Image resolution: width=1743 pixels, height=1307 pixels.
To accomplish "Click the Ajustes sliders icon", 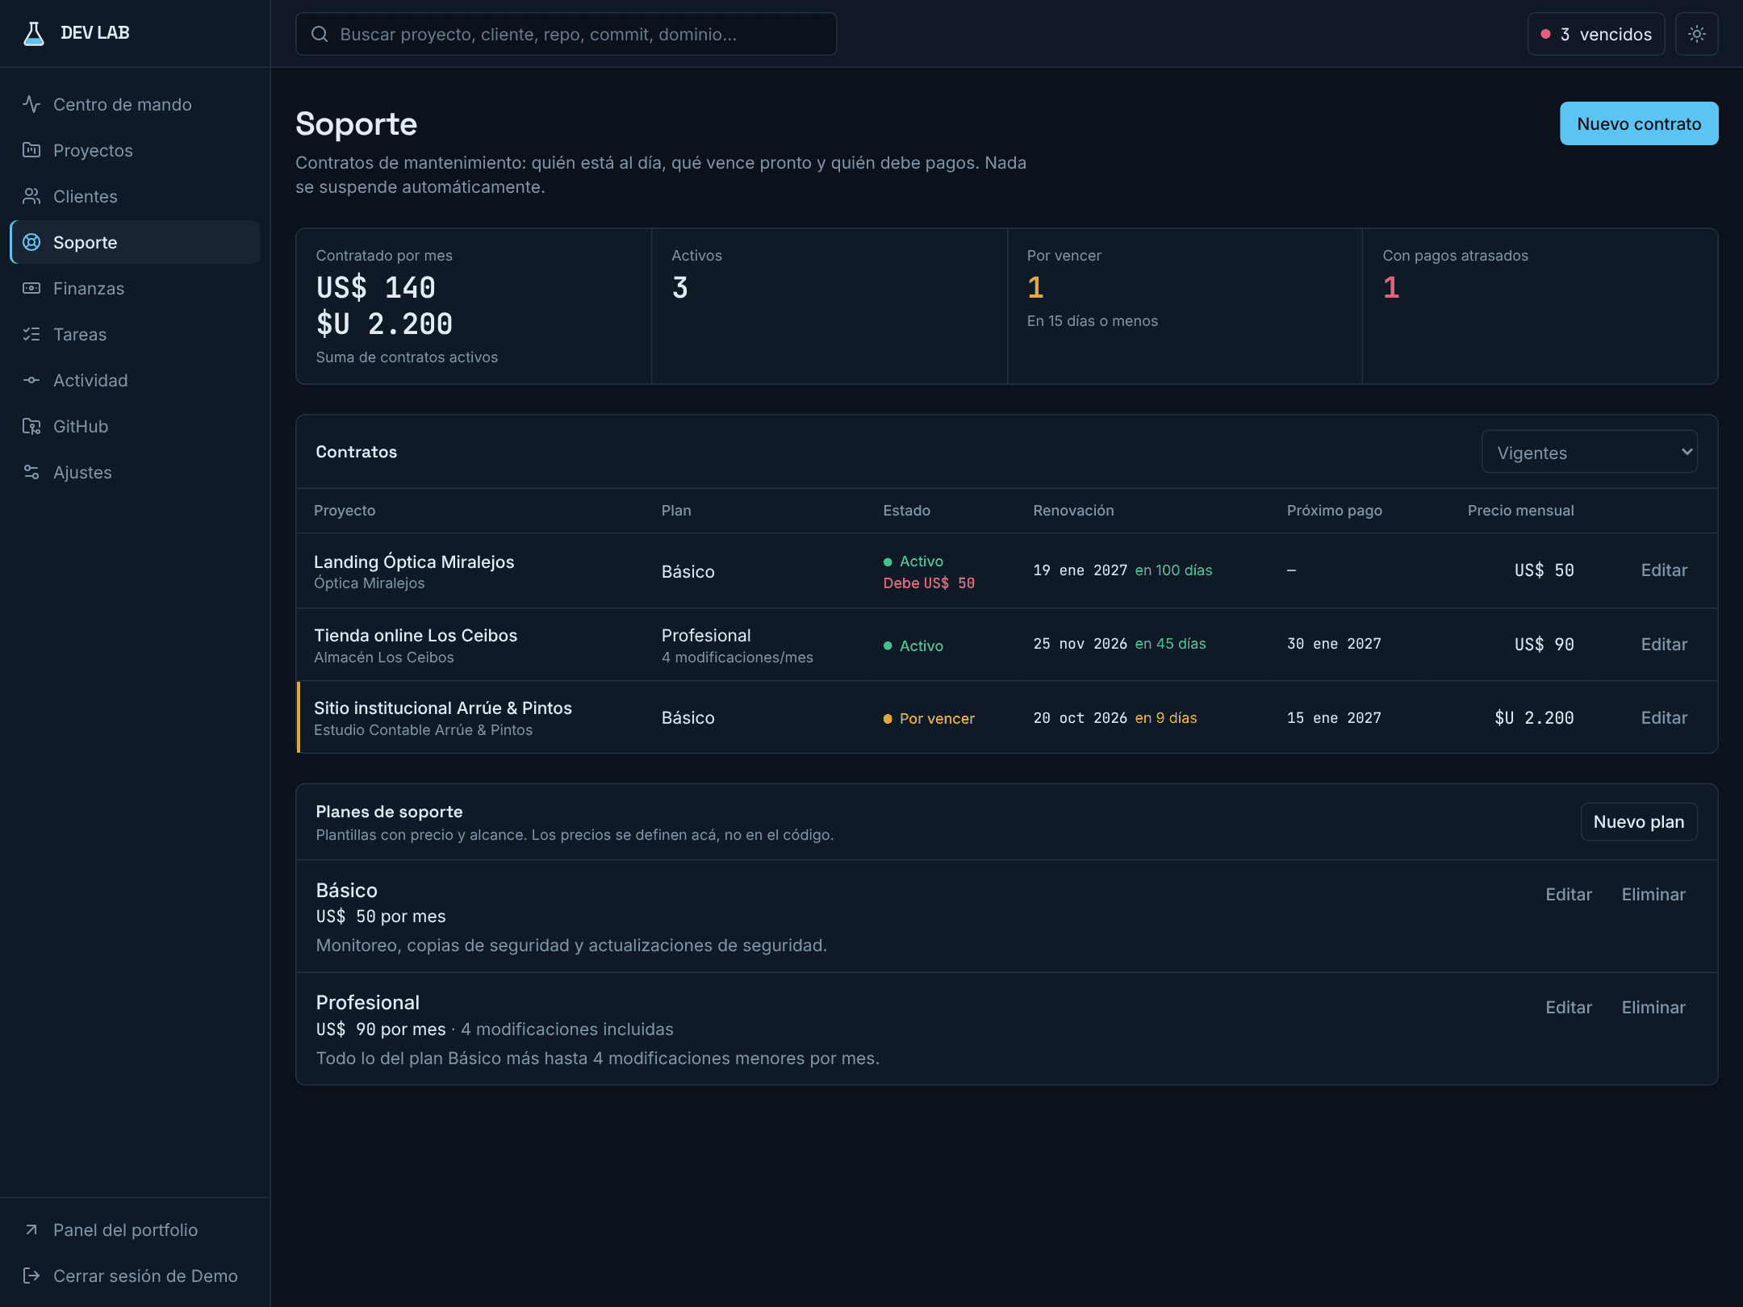I will [31, 472].
